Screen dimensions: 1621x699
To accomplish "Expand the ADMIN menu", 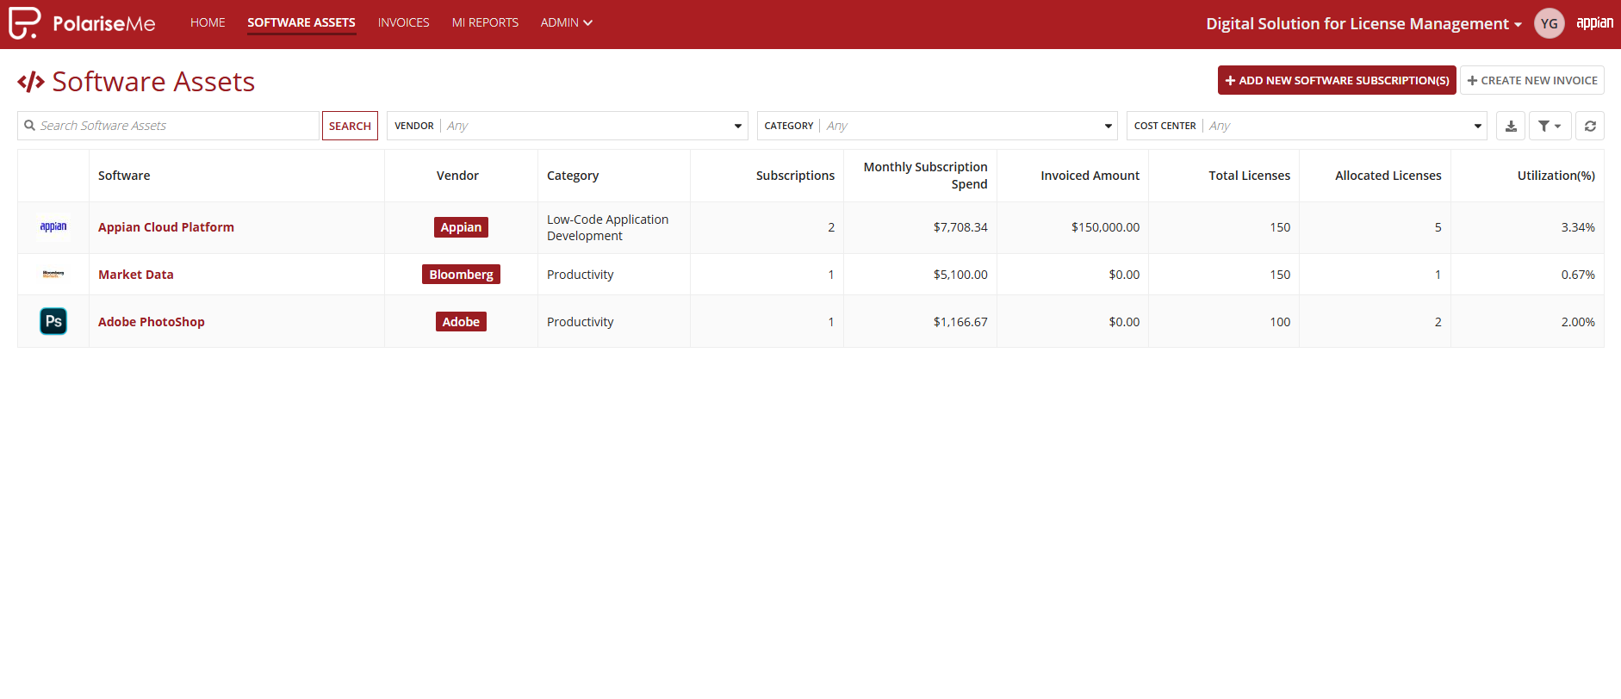I will (567, 22).
